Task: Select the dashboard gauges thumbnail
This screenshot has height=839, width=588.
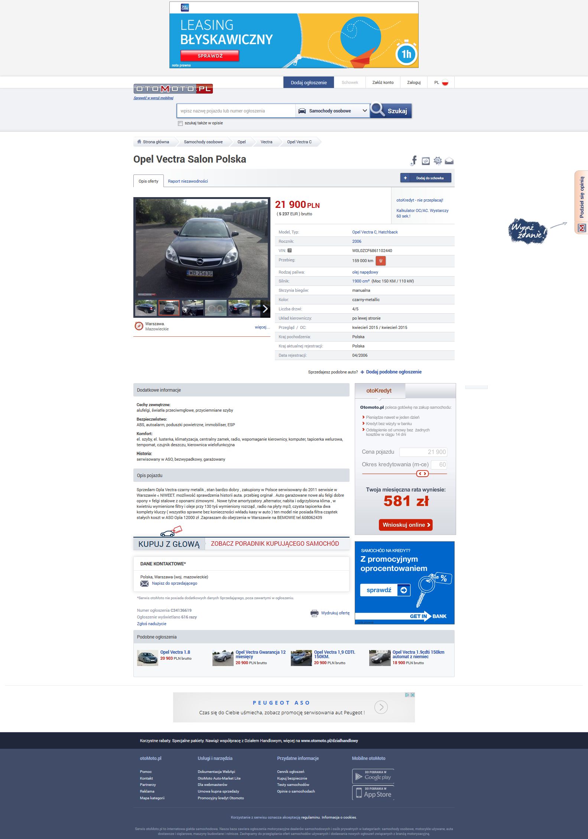Action: [x=216, y=308]
